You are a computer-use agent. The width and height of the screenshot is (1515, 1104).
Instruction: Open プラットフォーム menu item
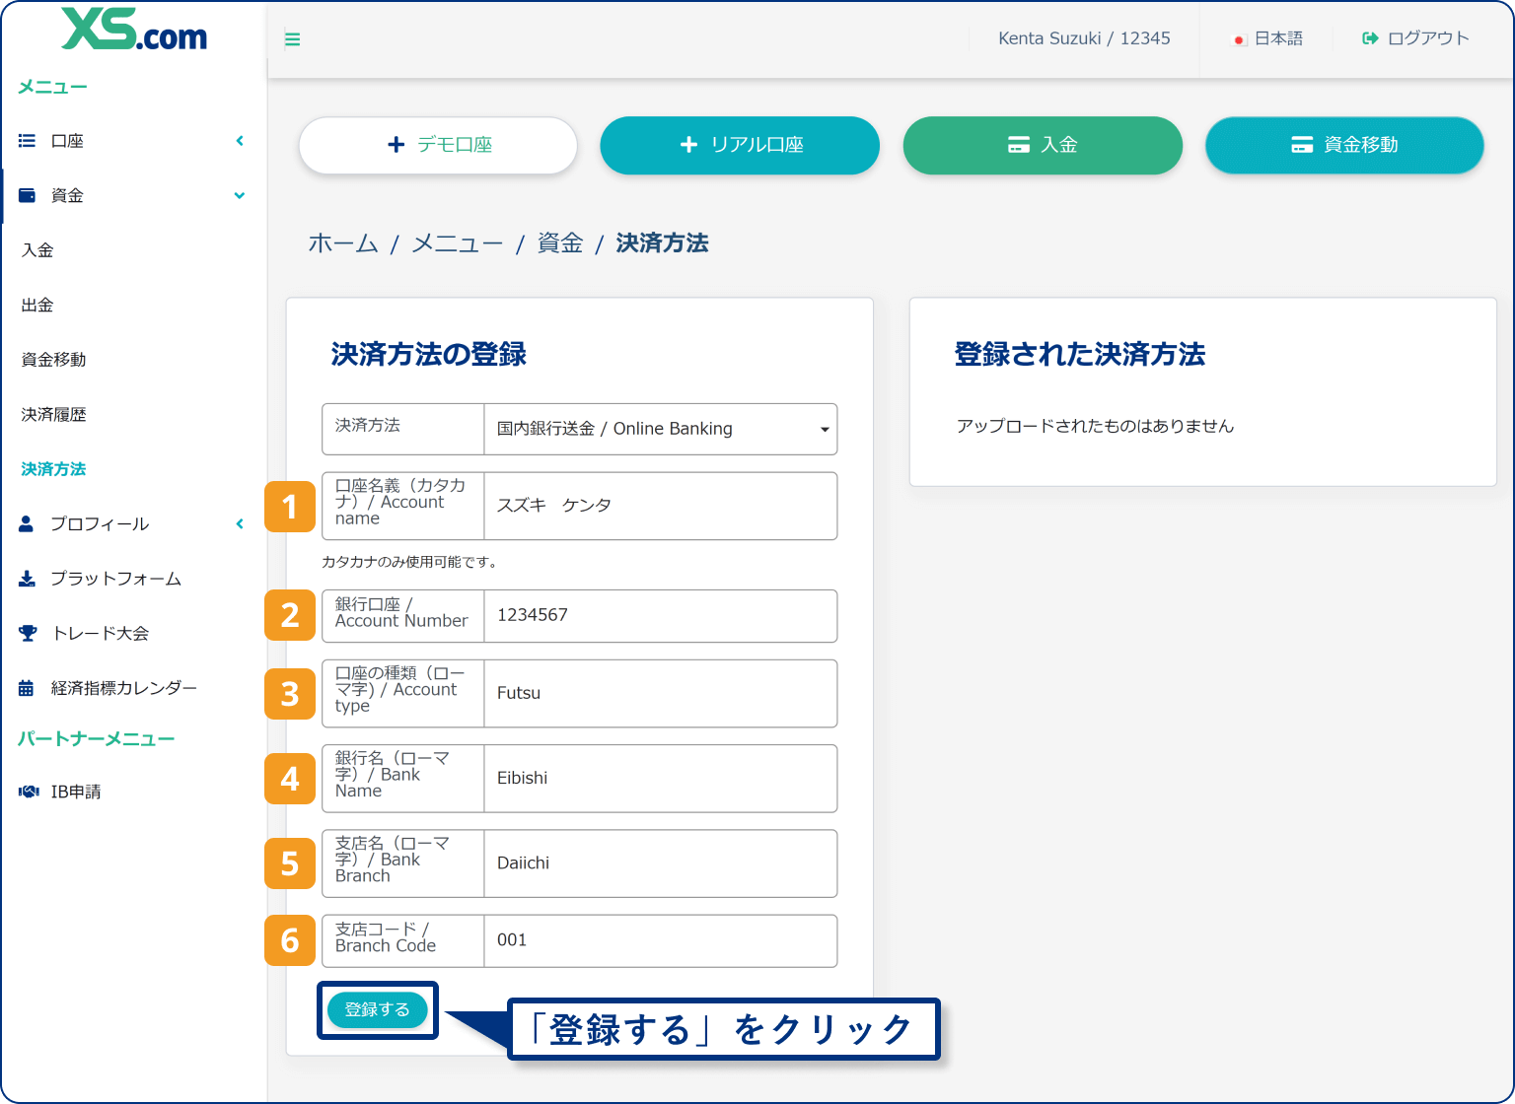[116, 579]
